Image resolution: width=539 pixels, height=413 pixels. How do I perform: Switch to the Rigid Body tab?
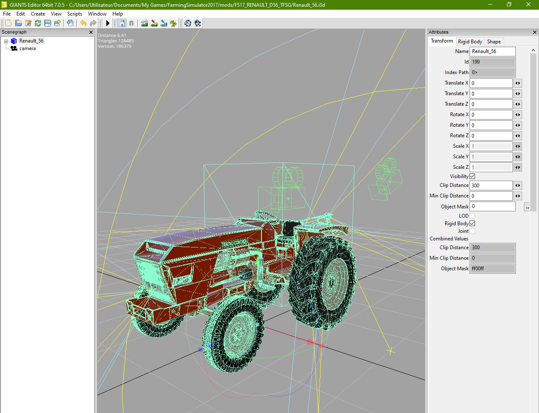tap(470, 42)
